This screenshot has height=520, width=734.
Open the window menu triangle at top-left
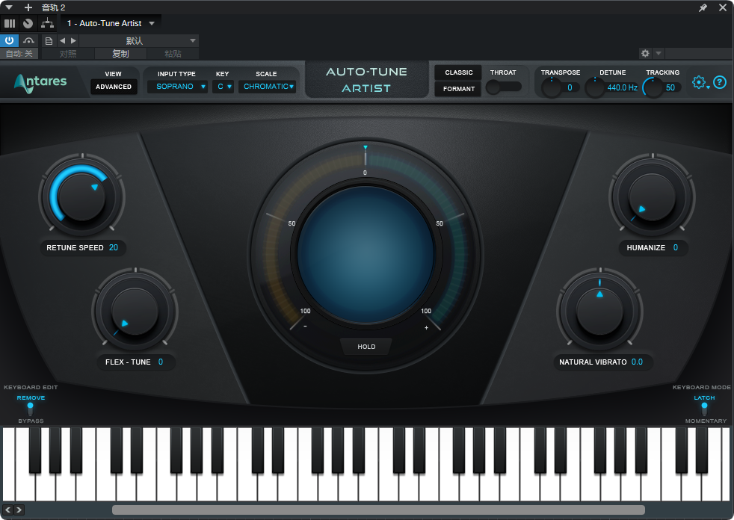coord(9,7)
